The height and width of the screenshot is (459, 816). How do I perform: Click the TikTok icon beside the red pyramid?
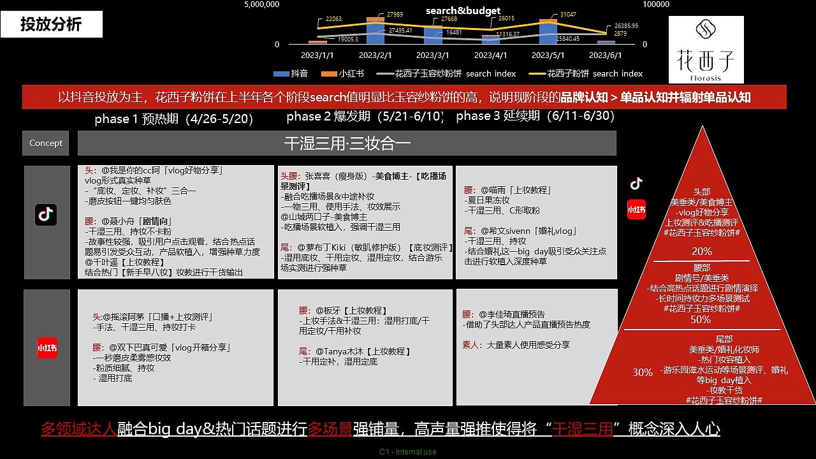635,185
